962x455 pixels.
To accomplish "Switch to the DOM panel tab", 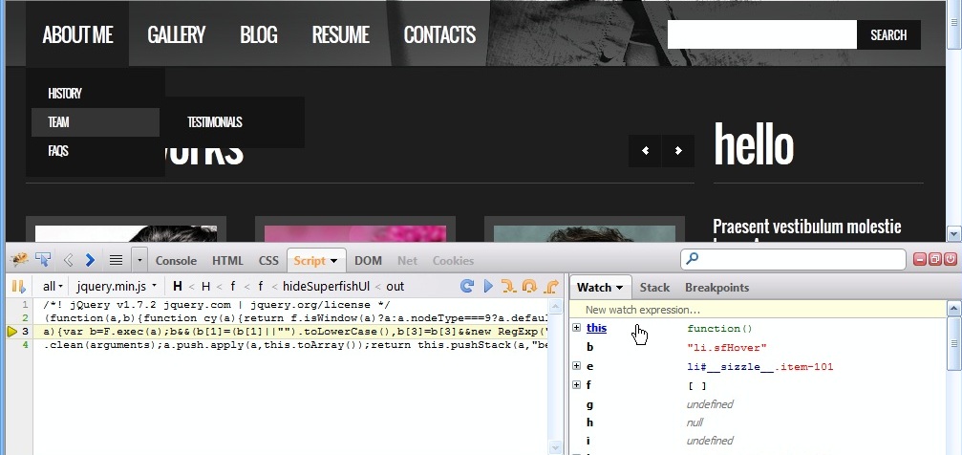I will point(368,260).
